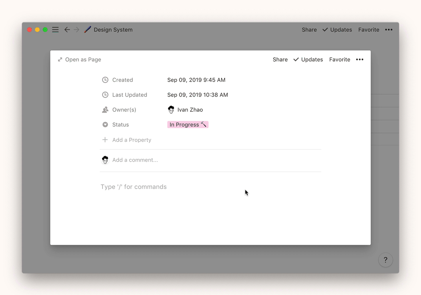Toggle Favorite in the modal header

point(340,60)
